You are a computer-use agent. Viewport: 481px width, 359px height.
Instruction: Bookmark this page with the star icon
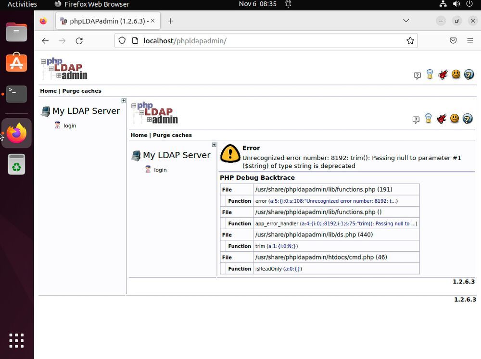pyautogui.click(x=410, y=41)
